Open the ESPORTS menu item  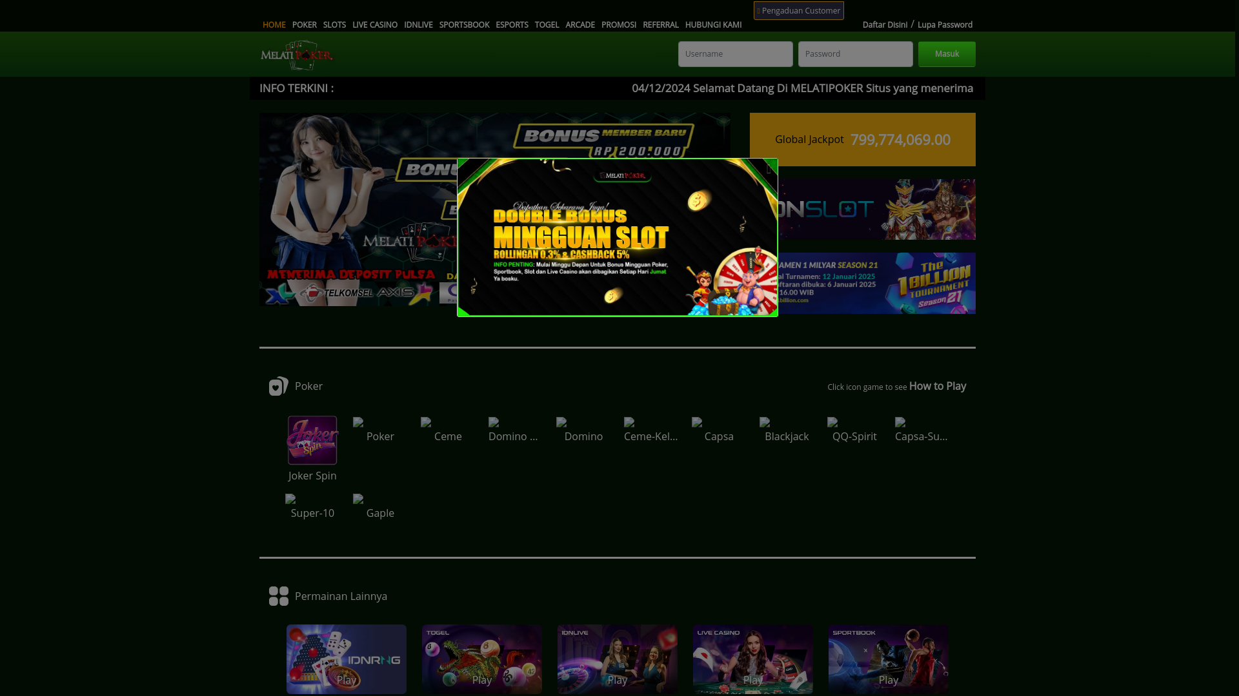click(x=512, y=24)
